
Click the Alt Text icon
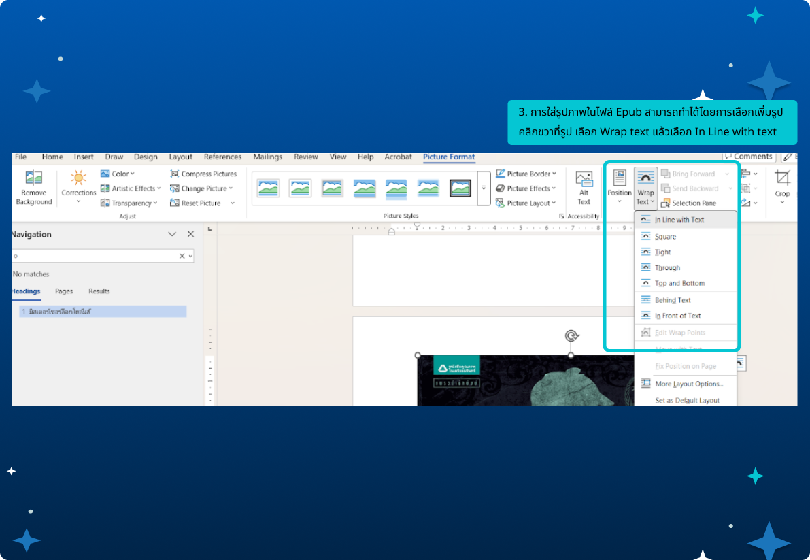(x=584, y=180)
